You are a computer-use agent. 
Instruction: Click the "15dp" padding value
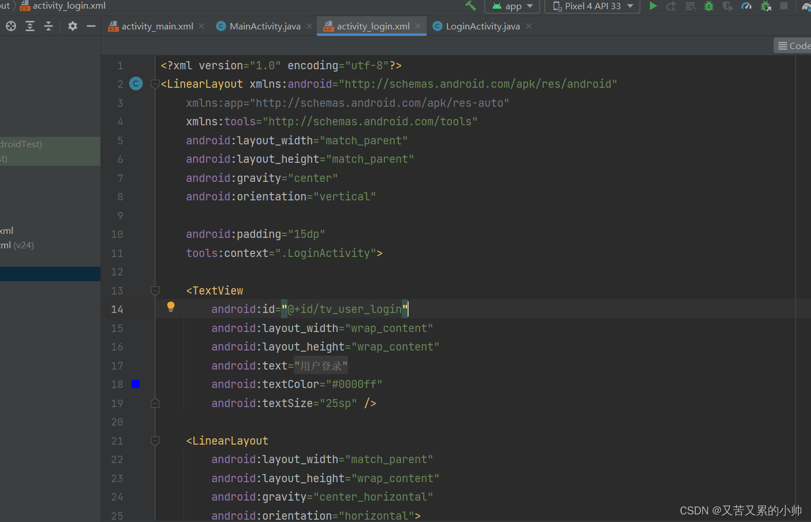(x=307, y=234)
